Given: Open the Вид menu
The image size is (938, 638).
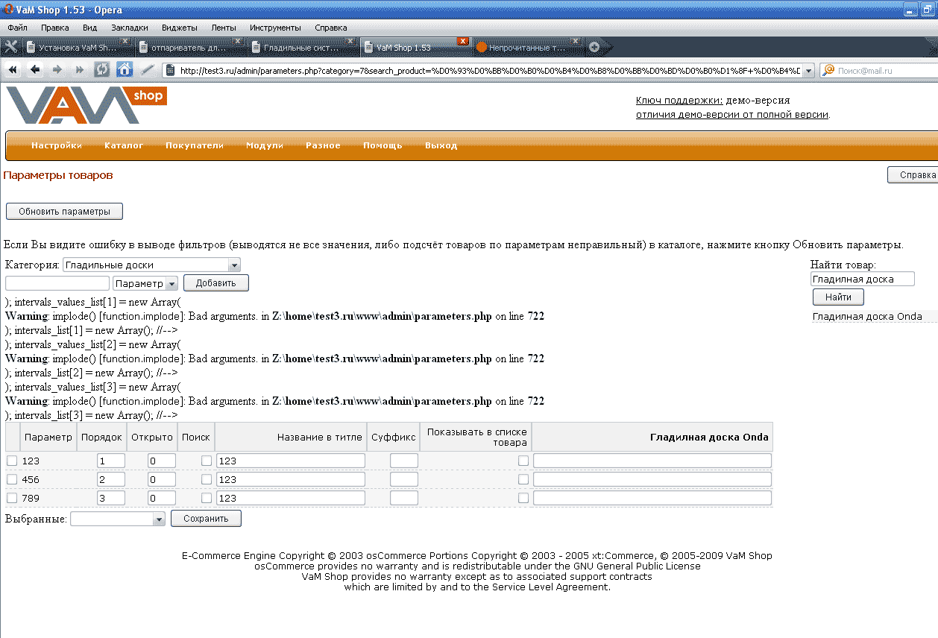Looking at the screenshot, I should click(90, 28).
